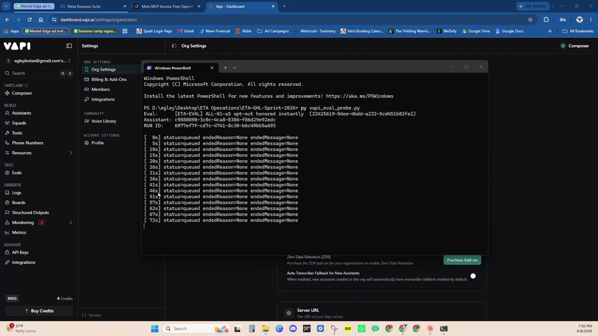Open Windows Start menu
Image resolution: width=598 pixels, height=336 pixels.
pos(155,329)
